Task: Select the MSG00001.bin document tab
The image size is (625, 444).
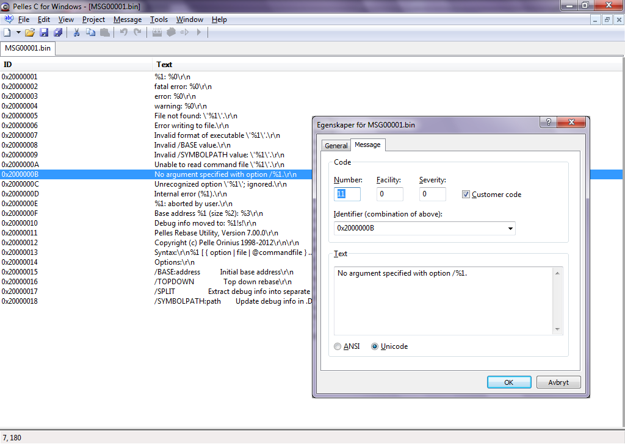Action: coord(28,48)
